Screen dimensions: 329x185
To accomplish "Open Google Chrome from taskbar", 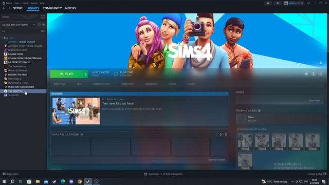I will pyautogui.click(x=80, y=181).
